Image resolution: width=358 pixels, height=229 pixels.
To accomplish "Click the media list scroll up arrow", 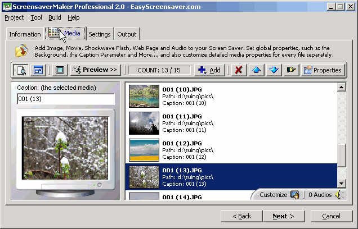I will (x=342, y=87).
